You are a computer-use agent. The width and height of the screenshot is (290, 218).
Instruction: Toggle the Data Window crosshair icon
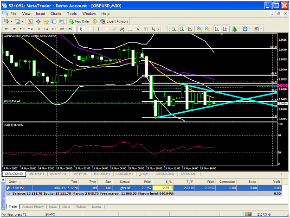(x=38, y=21)
